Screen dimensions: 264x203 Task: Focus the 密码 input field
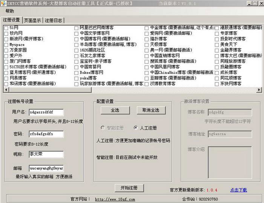point(46,134)
